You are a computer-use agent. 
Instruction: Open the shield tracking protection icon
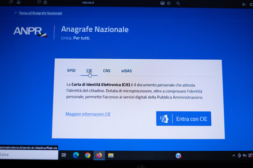[39, 2]
